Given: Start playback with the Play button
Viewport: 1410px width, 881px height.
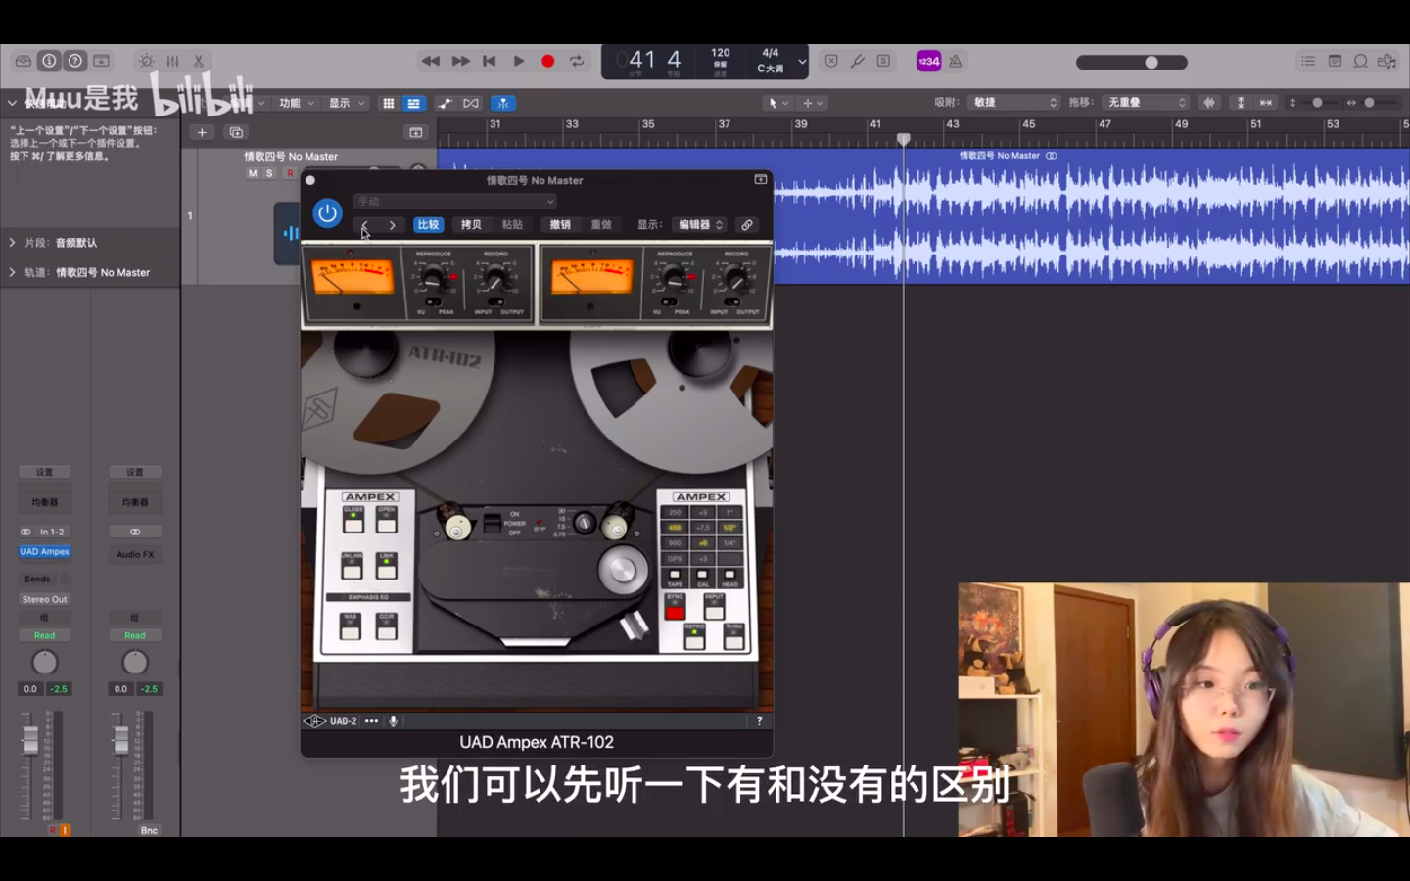Looking at the screenshot, I should pos(519,61).
